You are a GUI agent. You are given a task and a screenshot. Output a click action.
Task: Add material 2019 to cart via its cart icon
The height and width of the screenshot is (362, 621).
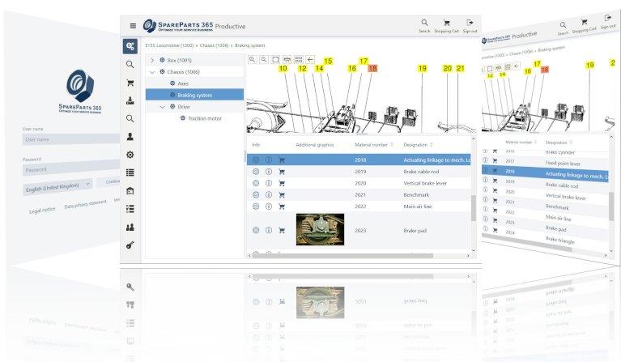[x=281, y=172]
